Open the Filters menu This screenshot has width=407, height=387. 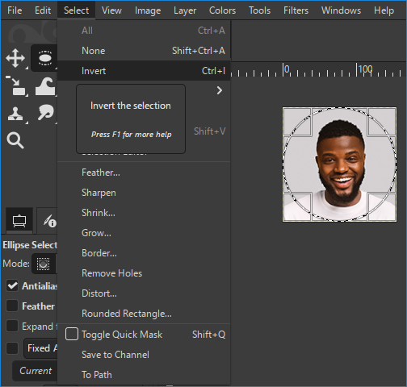296,10
